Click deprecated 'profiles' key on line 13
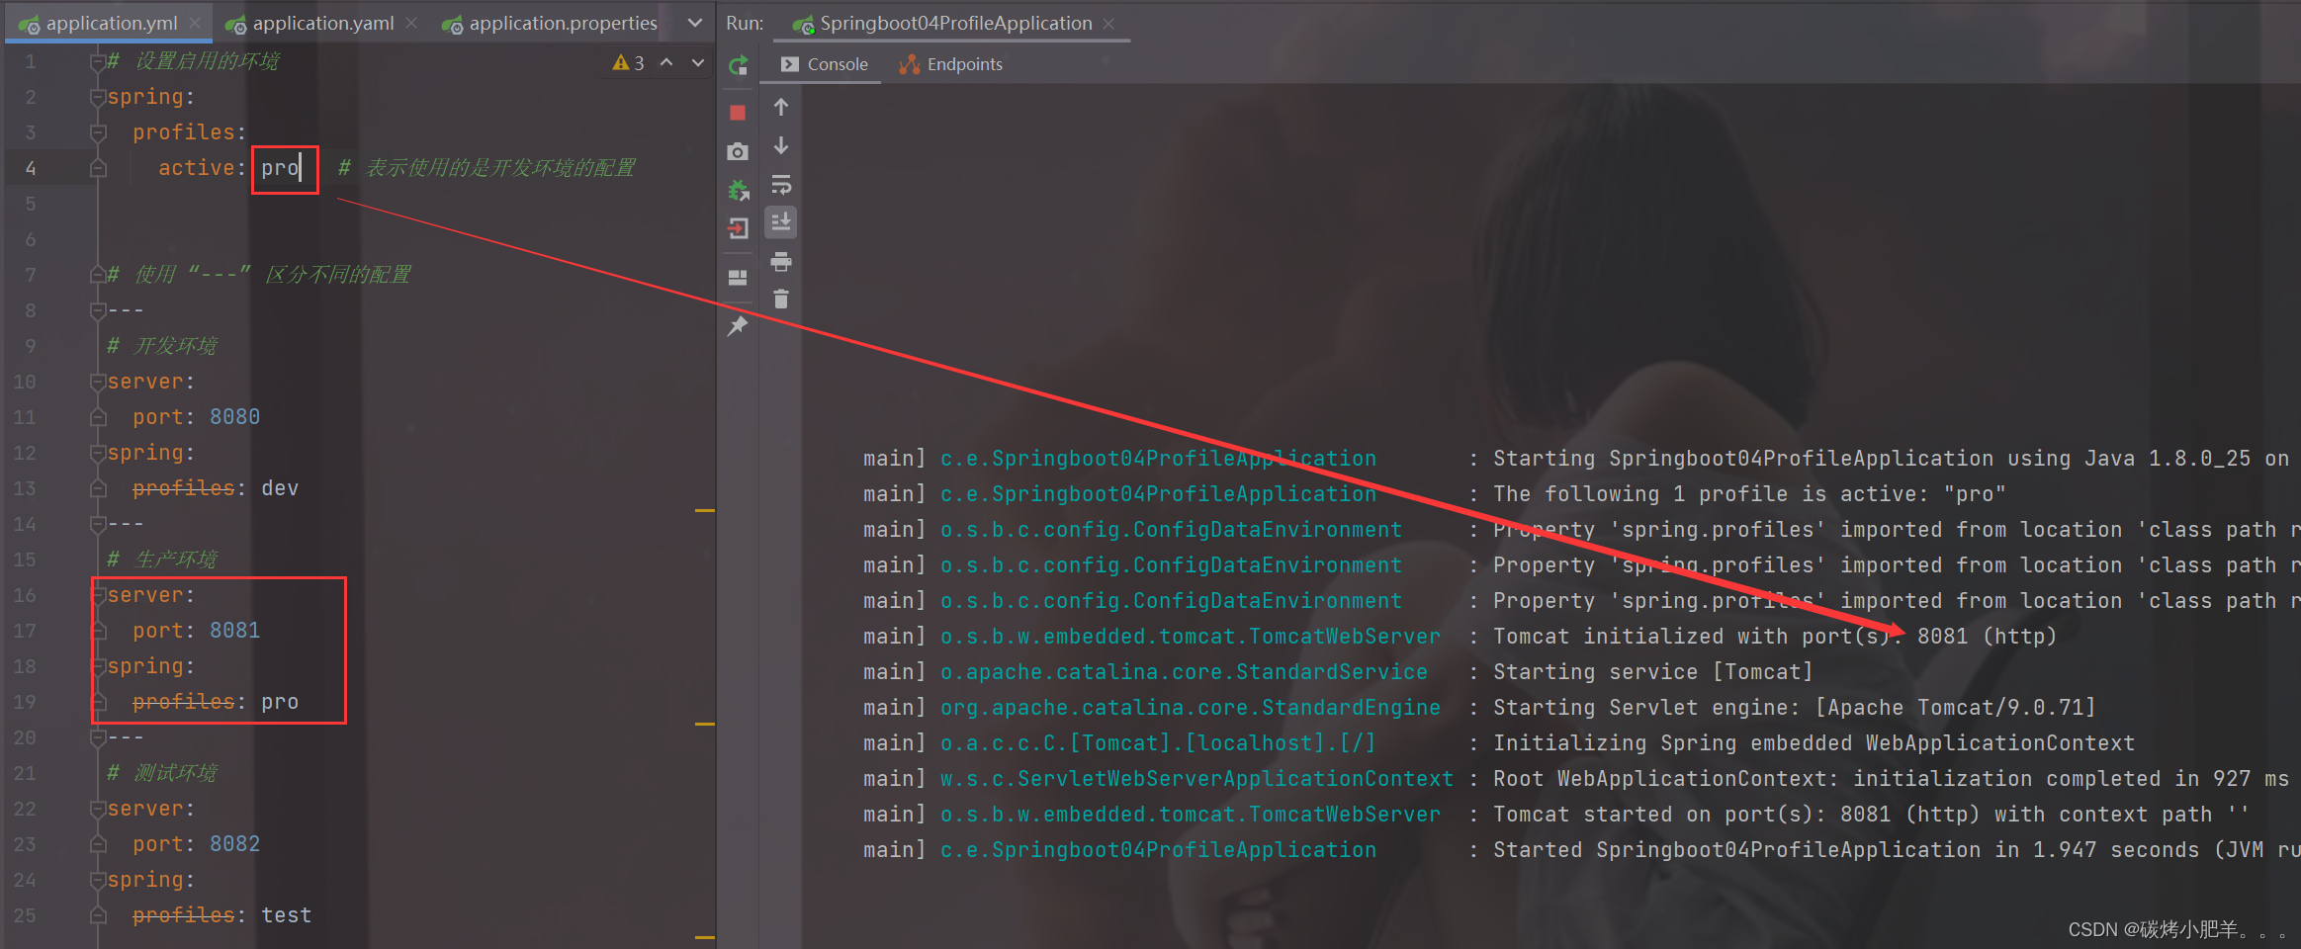 (183, 488)
